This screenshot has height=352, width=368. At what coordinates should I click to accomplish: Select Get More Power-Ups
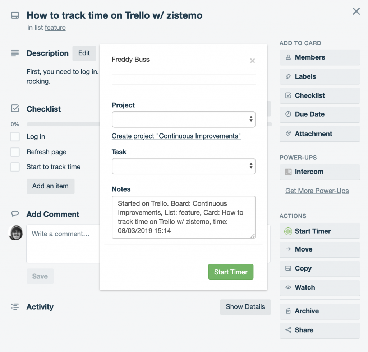point(317,191)
